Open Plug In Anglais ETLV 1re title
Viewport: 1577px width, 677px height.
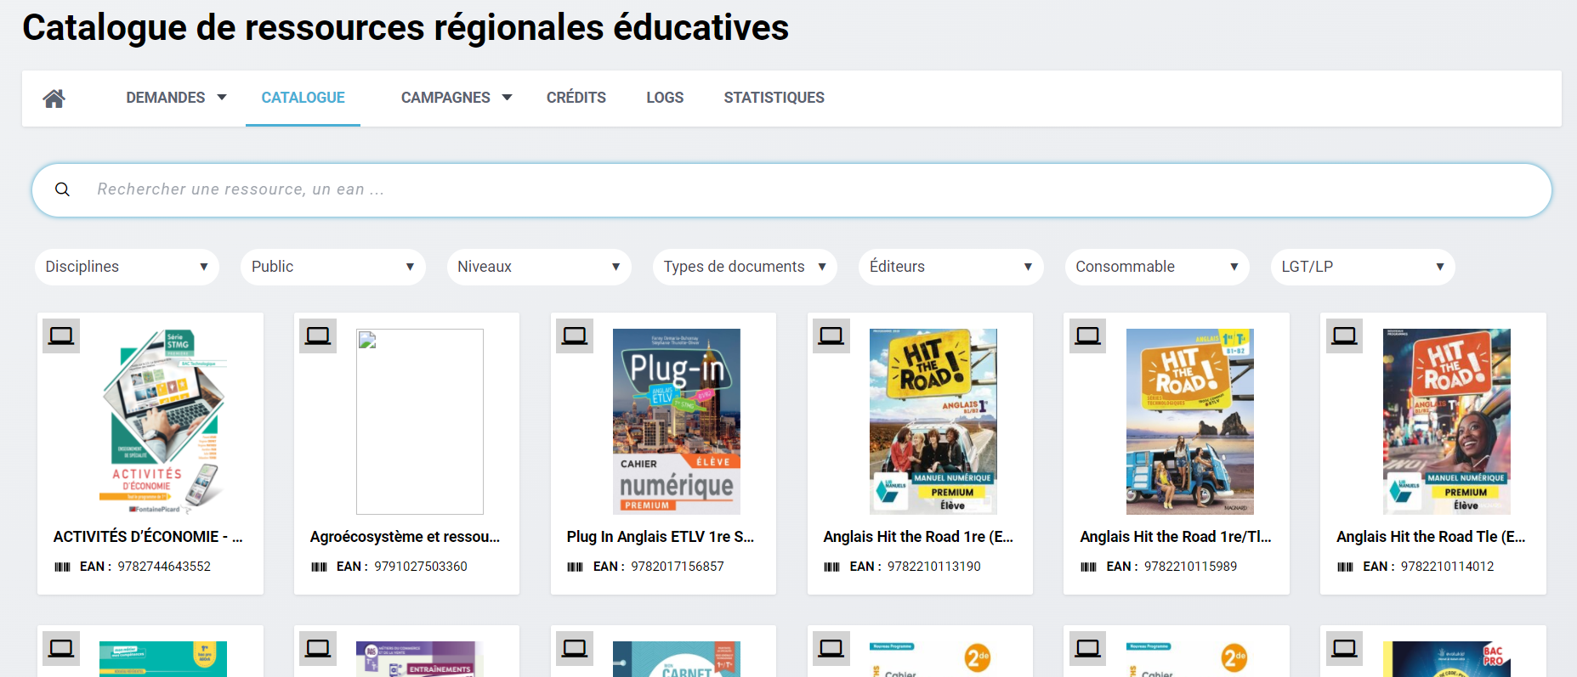click(661, 537)
